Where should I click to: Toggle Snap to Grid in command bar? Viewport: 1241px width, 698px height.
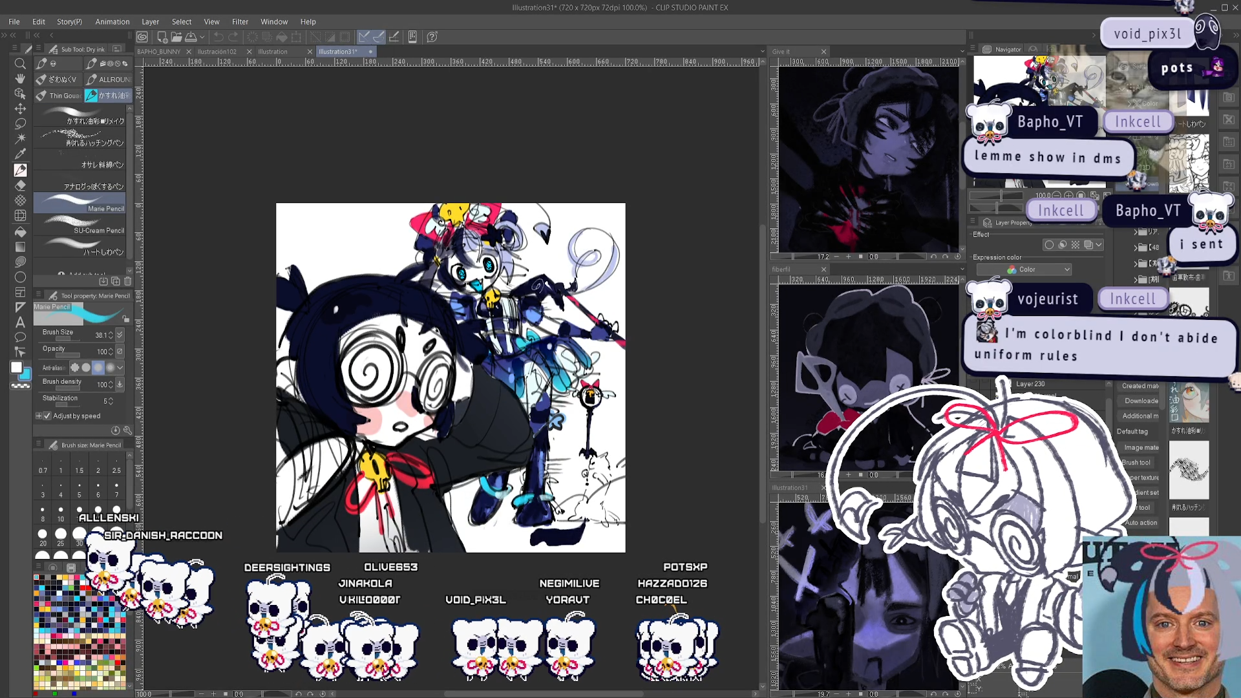point(394,37)
